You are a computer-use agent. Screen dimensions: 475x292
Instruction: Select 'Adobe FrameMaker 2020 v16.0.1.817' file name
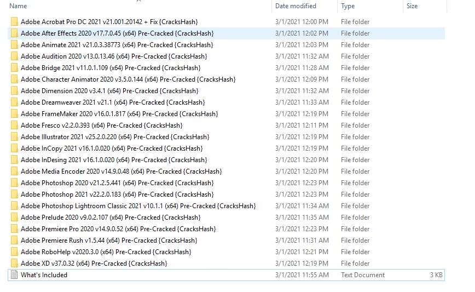(x=119, y=114)
